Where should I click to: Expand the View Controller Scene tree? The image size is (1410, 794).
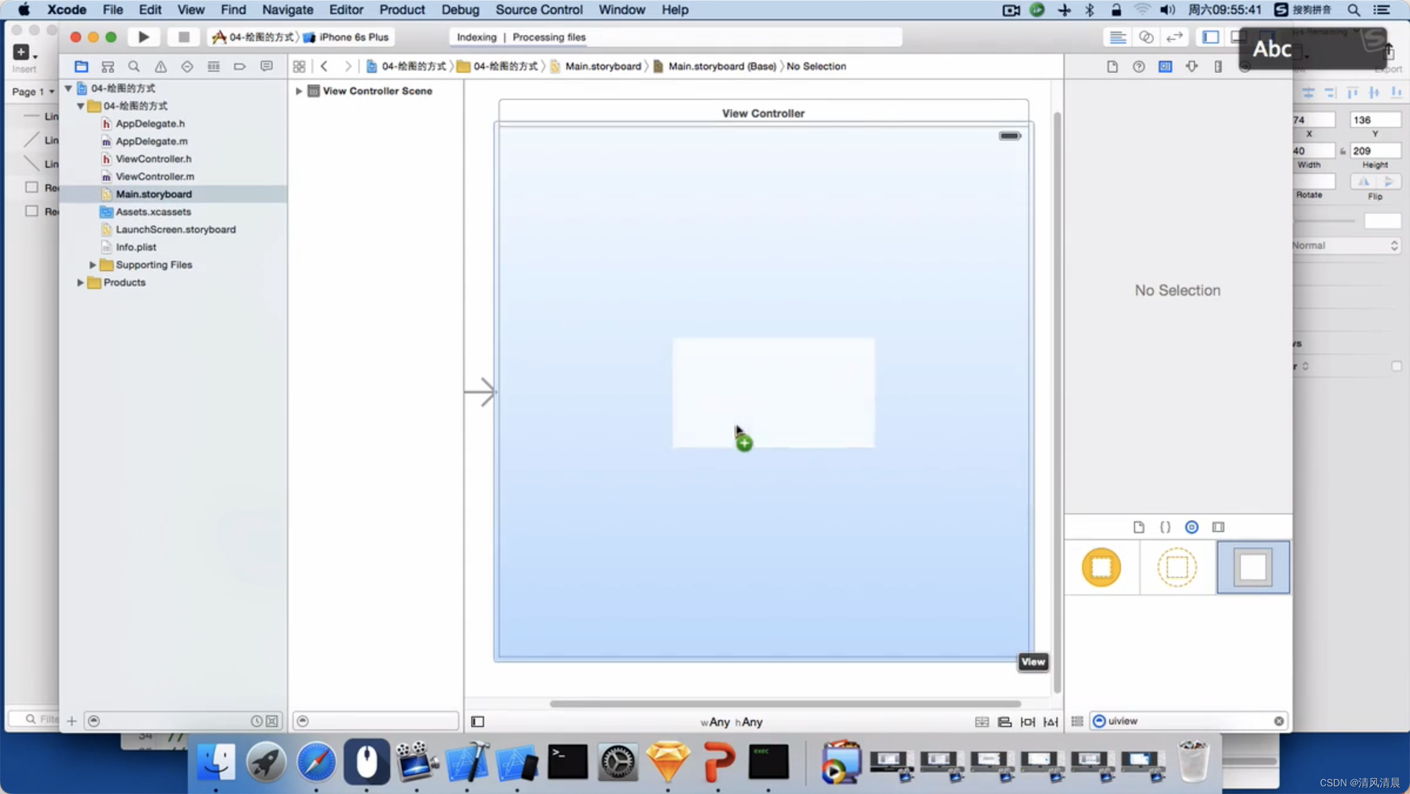point(298,90)
